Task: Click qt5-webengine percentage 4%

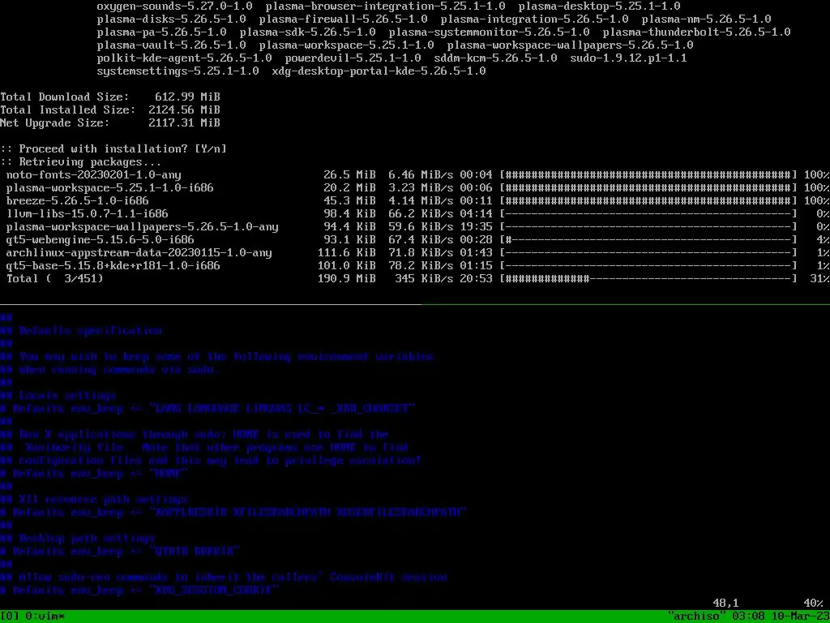Action: (823, 239)
